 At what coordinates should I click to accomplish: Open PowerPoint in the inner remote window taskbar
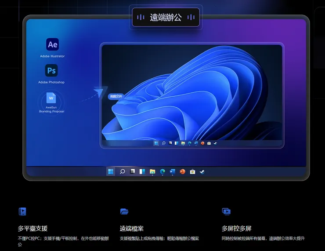(x=202, y=143)
